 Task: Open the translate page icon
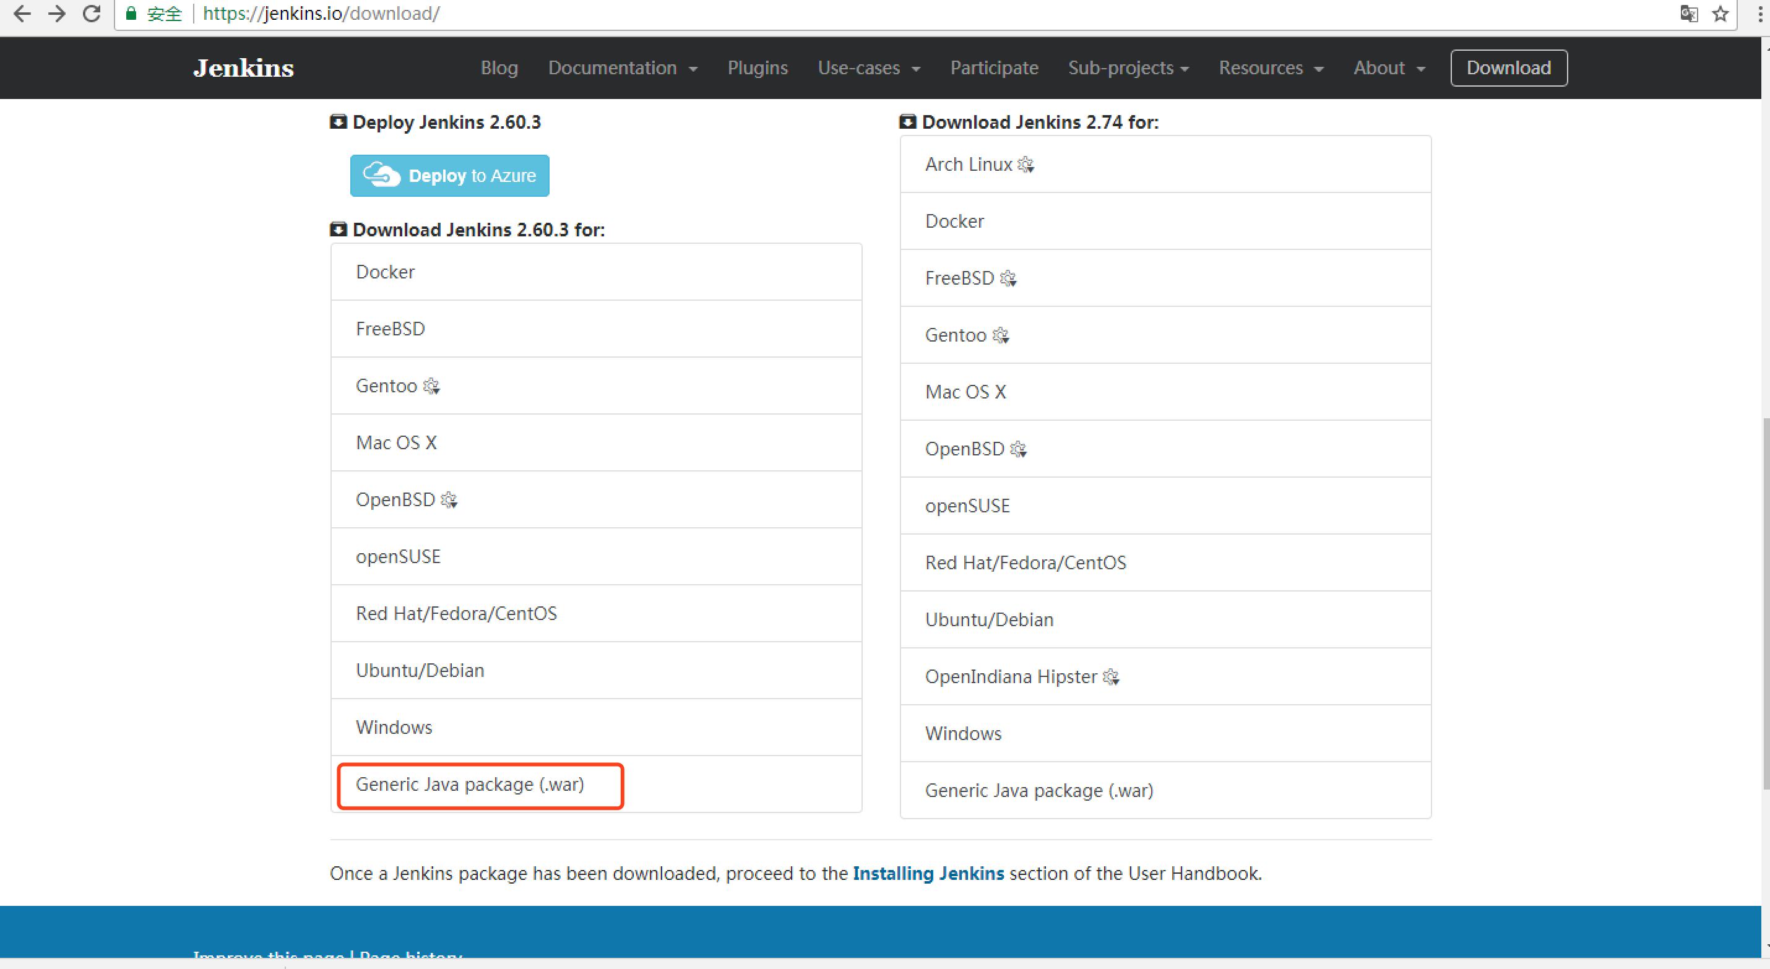pos(1689,14)
